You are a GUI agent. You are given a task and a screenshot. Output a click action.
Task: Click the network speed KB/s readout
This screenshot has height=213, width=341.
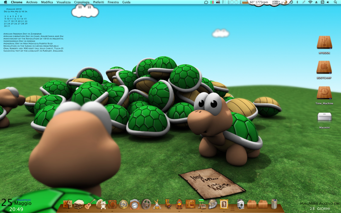point(276,2)
